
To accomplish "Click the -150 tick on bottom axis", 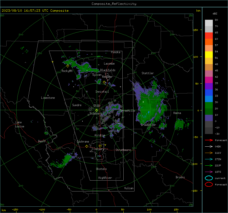I will point(15,210).
